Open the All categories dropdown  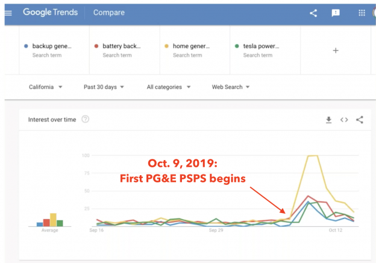[169, 87]
